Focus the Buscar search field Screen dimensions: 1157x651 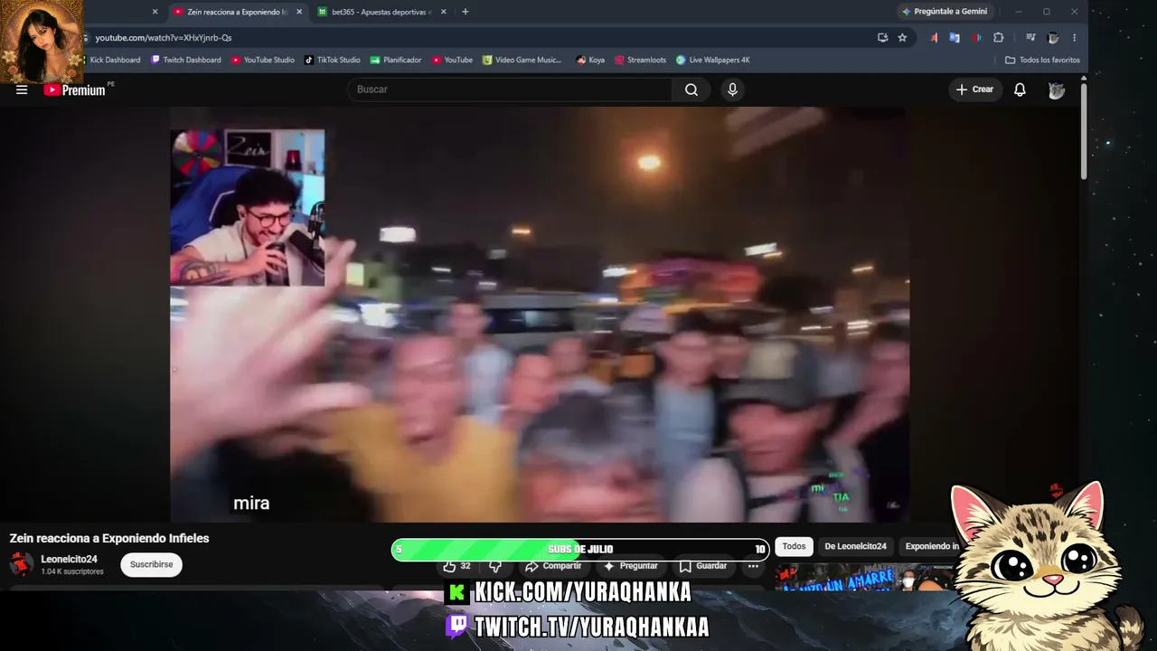[x=509, y=90]
